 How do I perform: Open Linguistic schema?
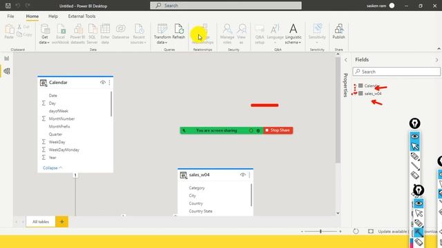293,34
